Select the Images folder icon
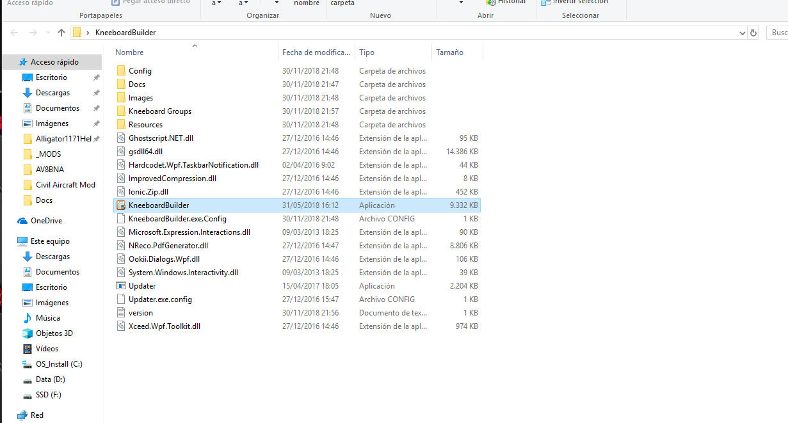This screenshot has width=788, height=423. (x=122, y=98)
